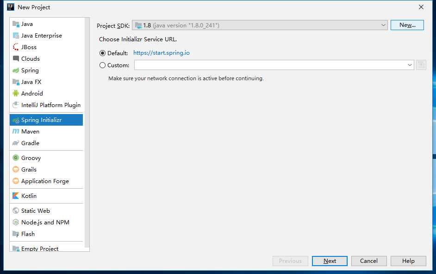Click the add button beside Custom URL field
The height and width of the screenshot is (274, 436).
tap(421, 65)
